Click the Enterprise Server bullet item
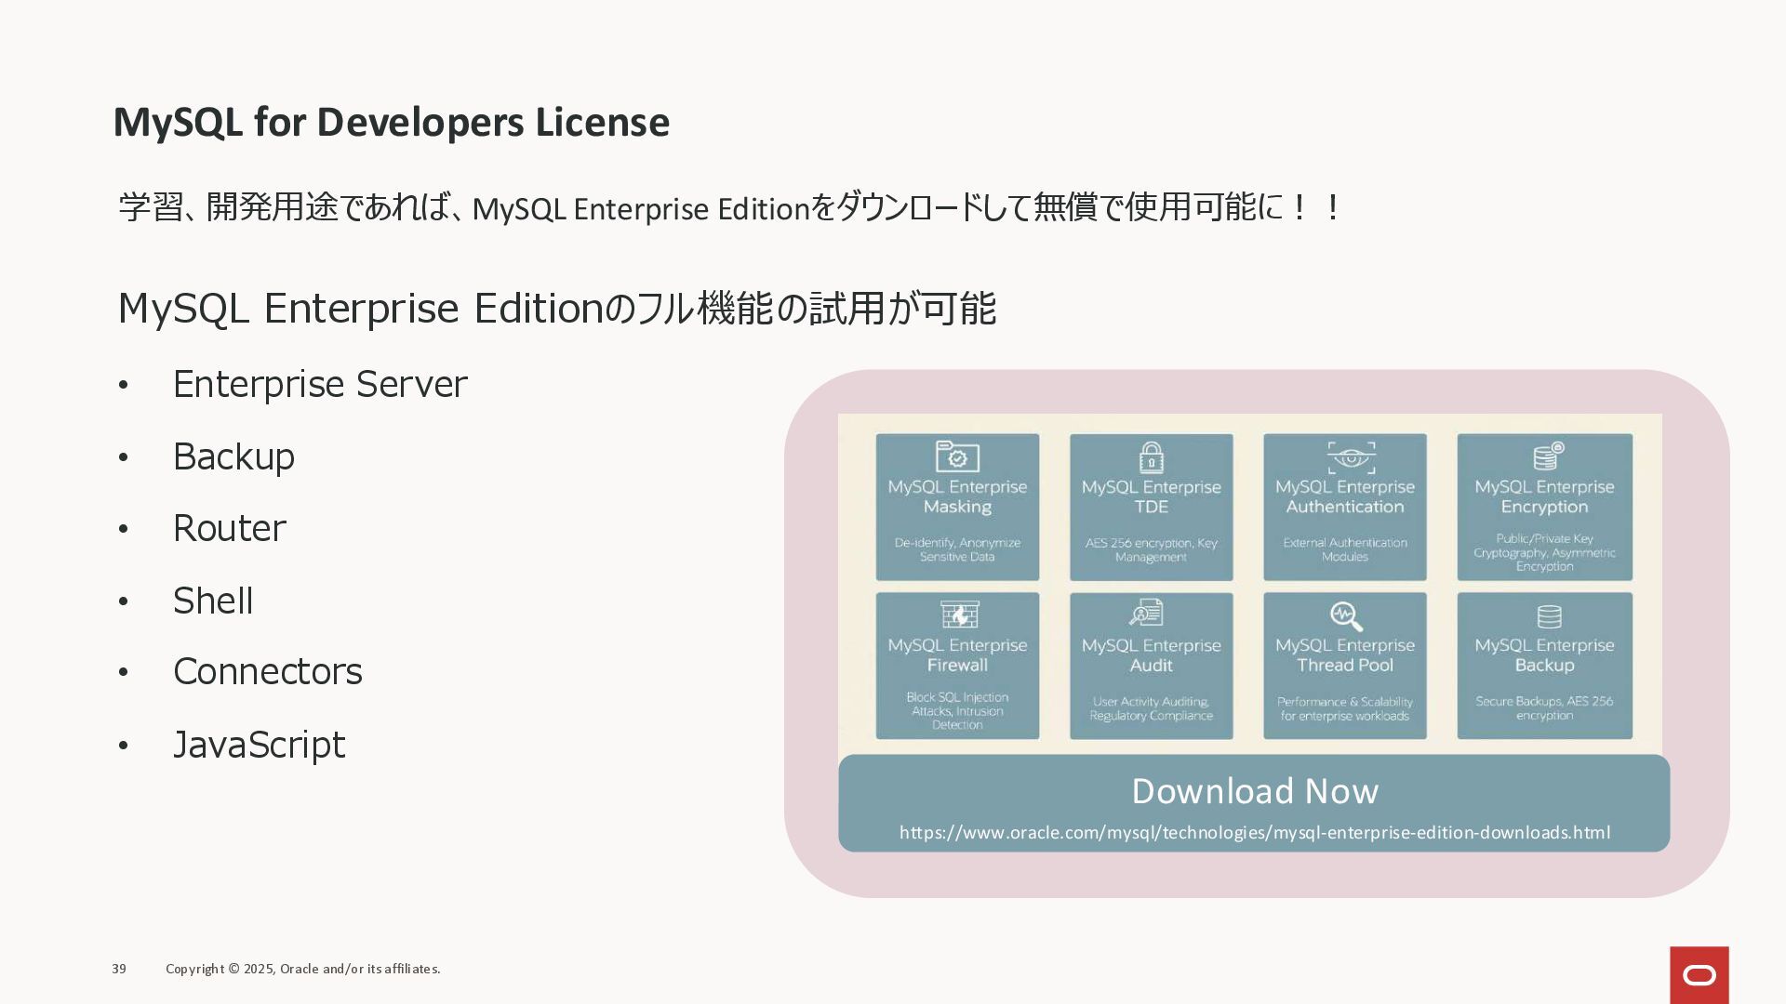Image resolution: width=1786 pixels, height=1004 pixels. pos(319,384)
